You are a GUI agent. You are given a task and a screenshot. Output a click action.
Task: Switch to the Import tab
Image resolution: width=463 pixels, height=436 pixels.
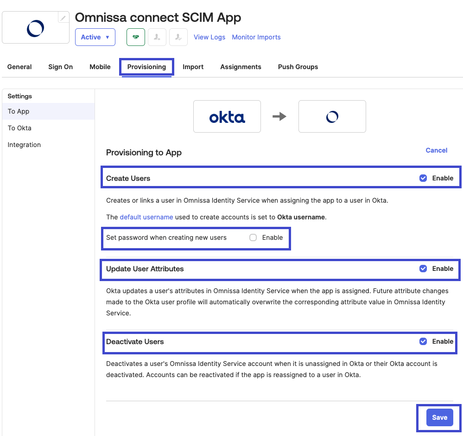[x=193, y=67]
